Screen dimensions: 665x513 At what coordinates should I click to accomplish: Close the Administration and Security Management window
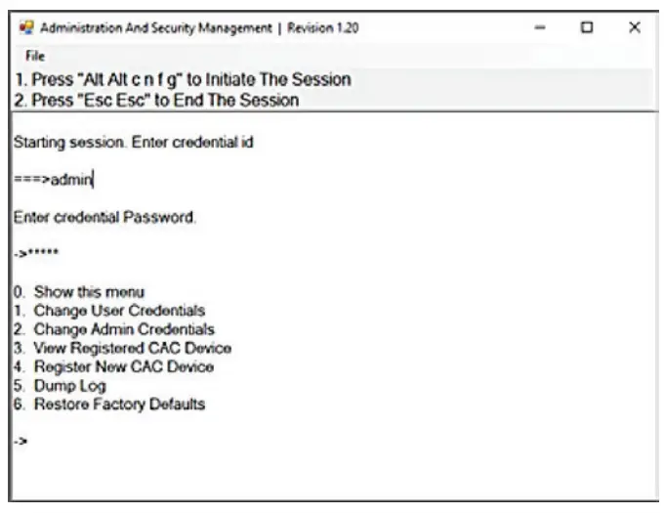click(x=634, y=28)
